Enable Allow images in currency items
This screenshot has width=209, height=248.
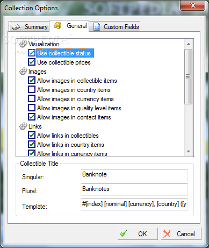click(x=32, y=98)
